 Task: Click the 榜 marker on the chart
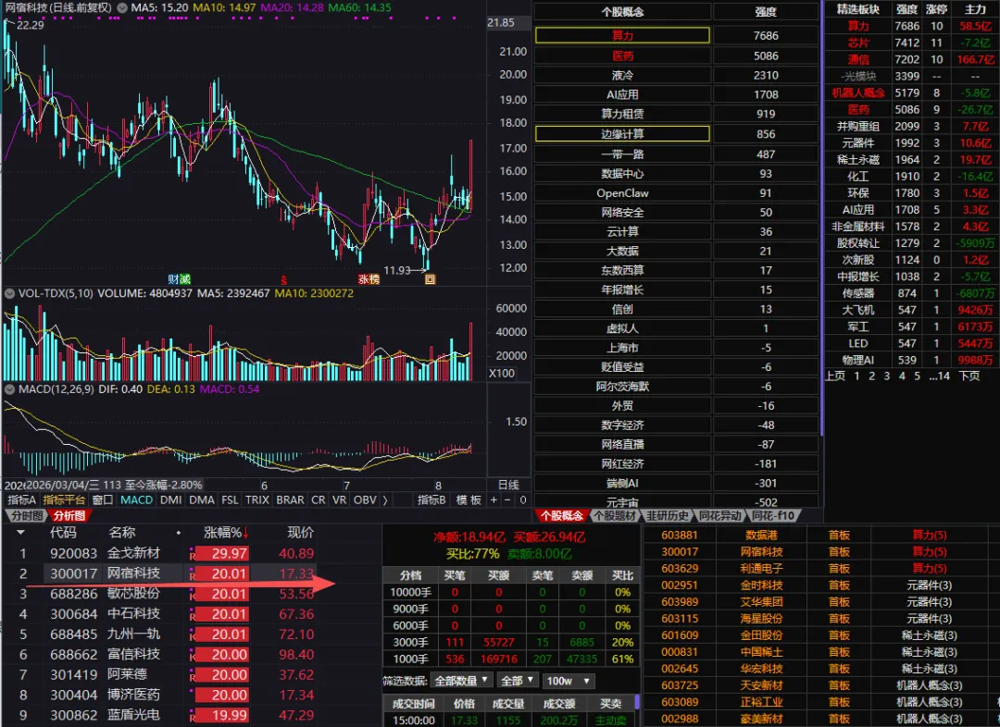(374, 279)
